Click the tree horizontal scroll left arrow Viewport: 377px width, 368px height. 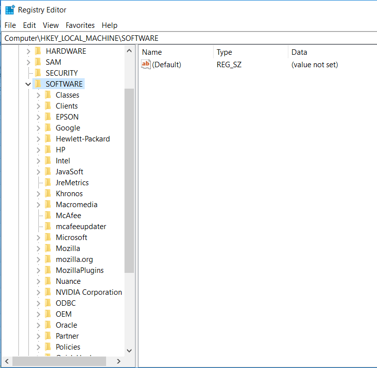click(x=7, y=361)
